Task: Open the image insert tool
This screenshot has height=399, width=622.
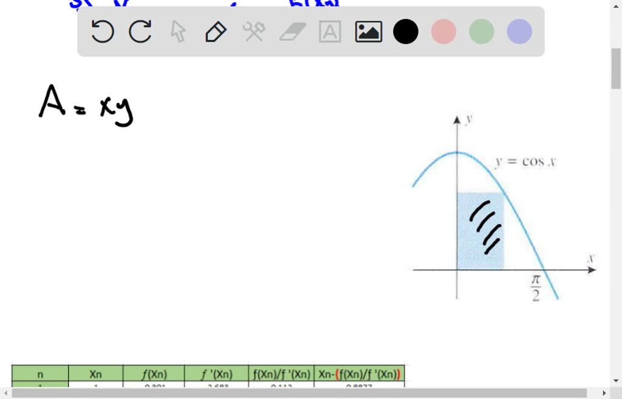Action: tap(367, 32)
